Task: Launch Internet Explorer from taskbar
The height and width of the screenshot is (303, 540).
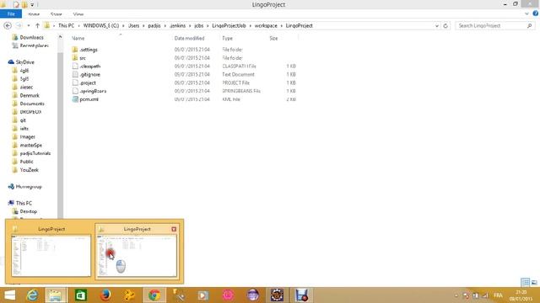Action: [32, 295]
